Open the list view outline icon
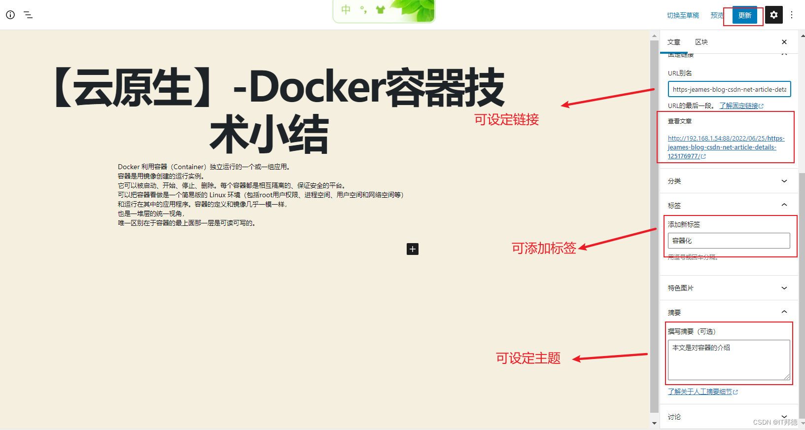Image resolution: width=805 pixels, height=430 pixels. [28, 15]
